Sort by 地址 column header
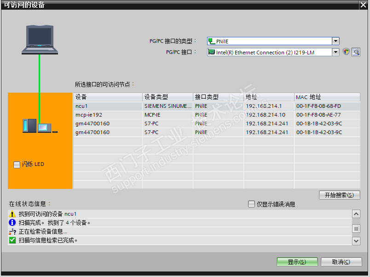Screen dimensions: 370x277 pyautogui.click(x=269, y=97)
